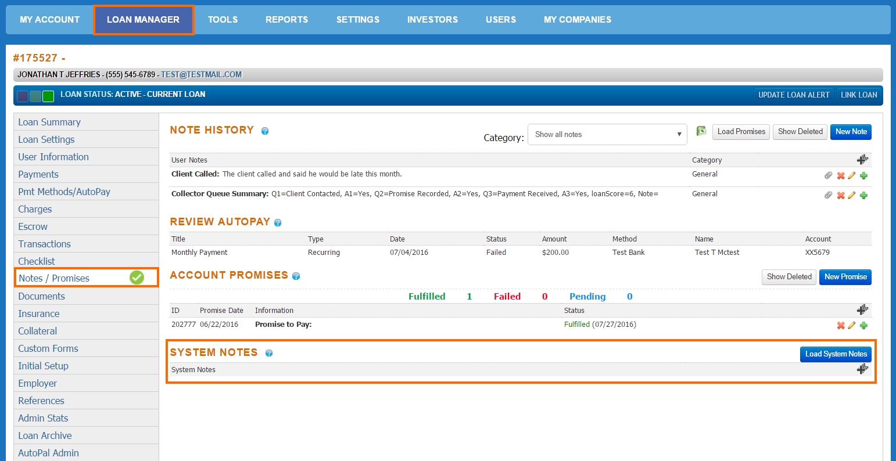896x461 pixels.
Task: Open the TEST@TESTMAIL.COM email link
Action: point(201,75)
